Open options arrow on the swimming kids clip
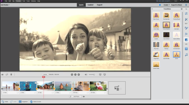This screenshot has width=189, height=105. point(70,83)
